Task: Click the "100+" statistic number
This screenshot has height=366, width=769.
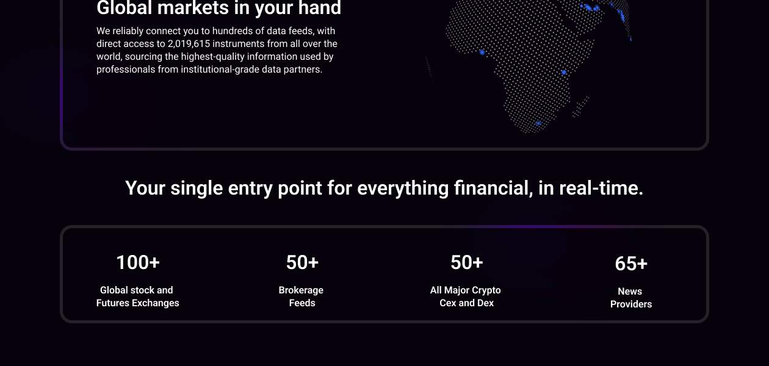Action: coord(138,262)
